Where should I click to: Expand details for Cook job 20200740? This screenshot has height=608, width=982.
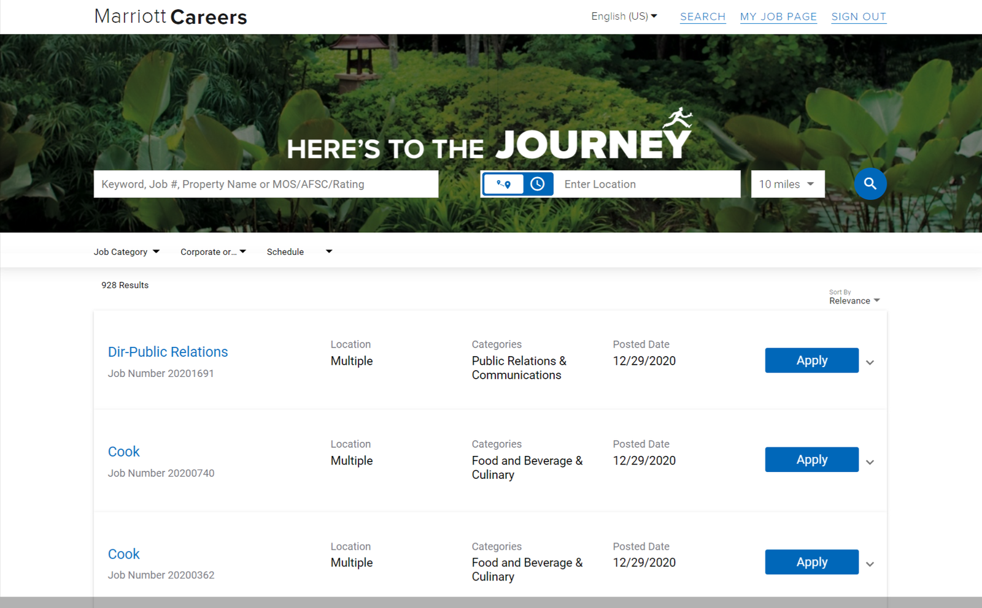[870, 462]
